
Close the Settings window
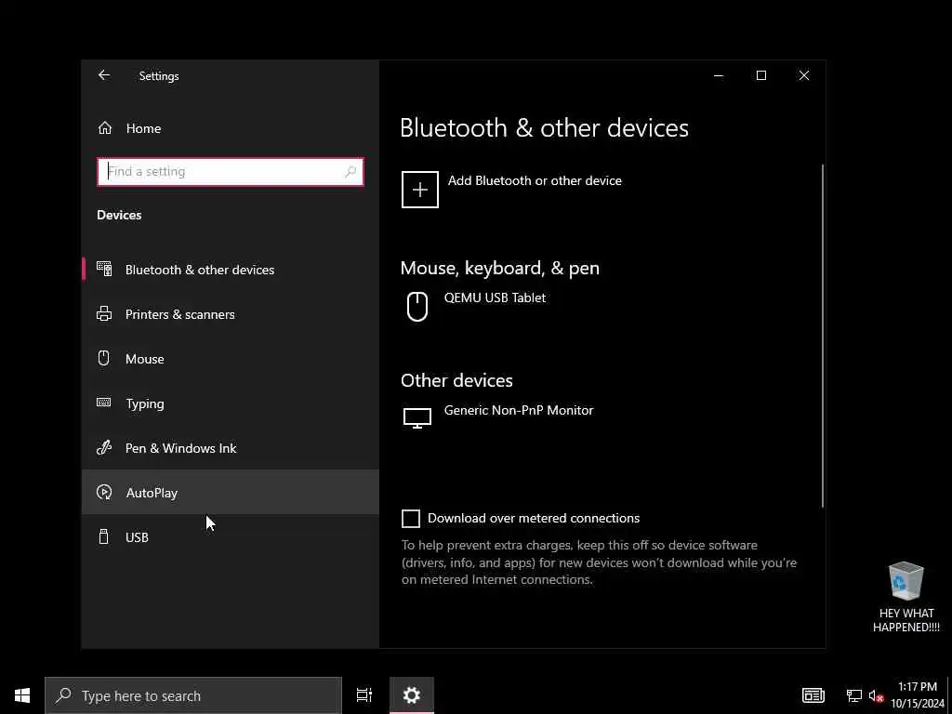click(804, 75)
